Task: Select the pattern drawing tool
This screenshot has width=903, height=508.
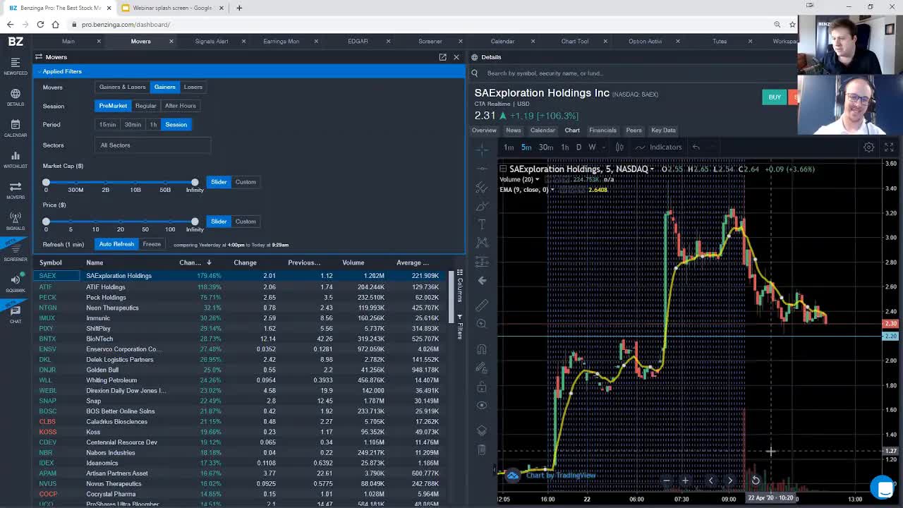Action: [x=482, y=243]
